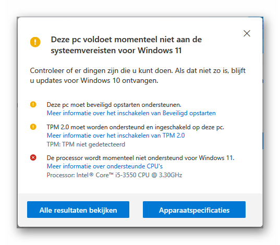Image resolution: width=280 pixels, height=245 pixels.
Task: Click the Alle resultaten bekijken button
Action: coord(78,210)
